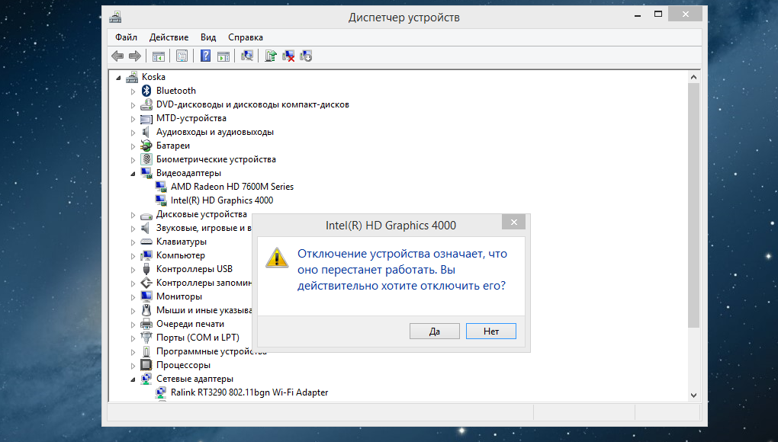Expand the Bluetooth node arrow
This screenshot has width=778, height=442.
pos(133,91)
